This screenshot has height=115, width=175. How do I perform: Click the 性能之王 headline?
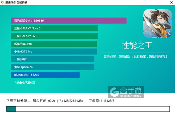click(137, 45)
